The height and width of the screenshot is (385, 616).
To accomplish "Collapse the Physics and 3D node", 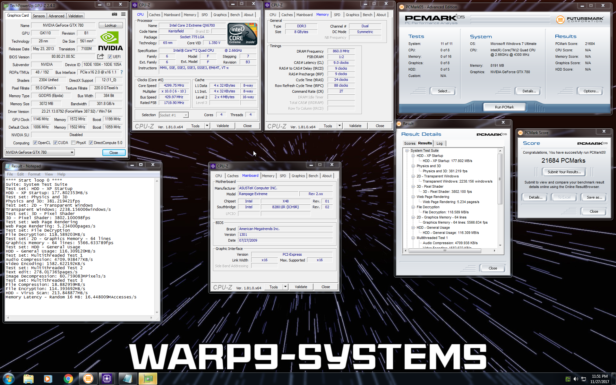I will 413,166.
